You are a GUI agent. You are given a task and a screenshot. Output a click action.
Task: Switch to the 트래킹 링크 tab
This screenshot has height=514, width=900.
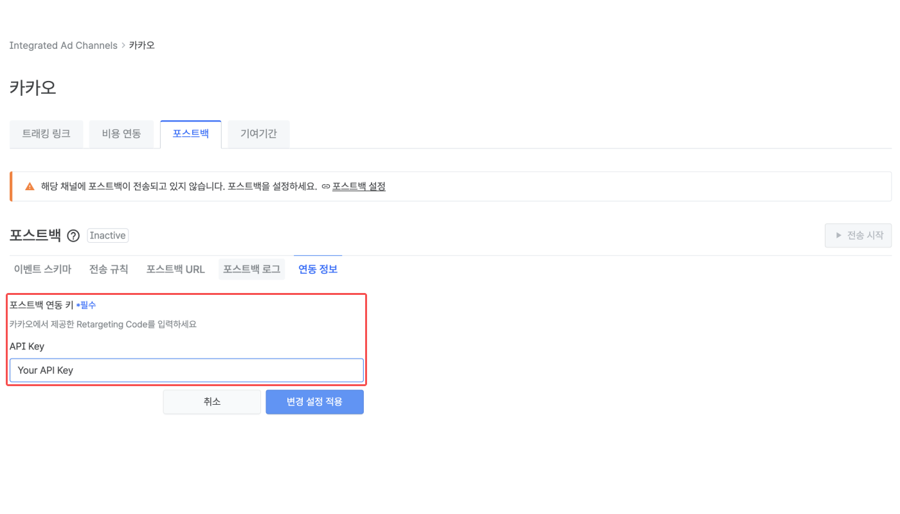(46, 134)
